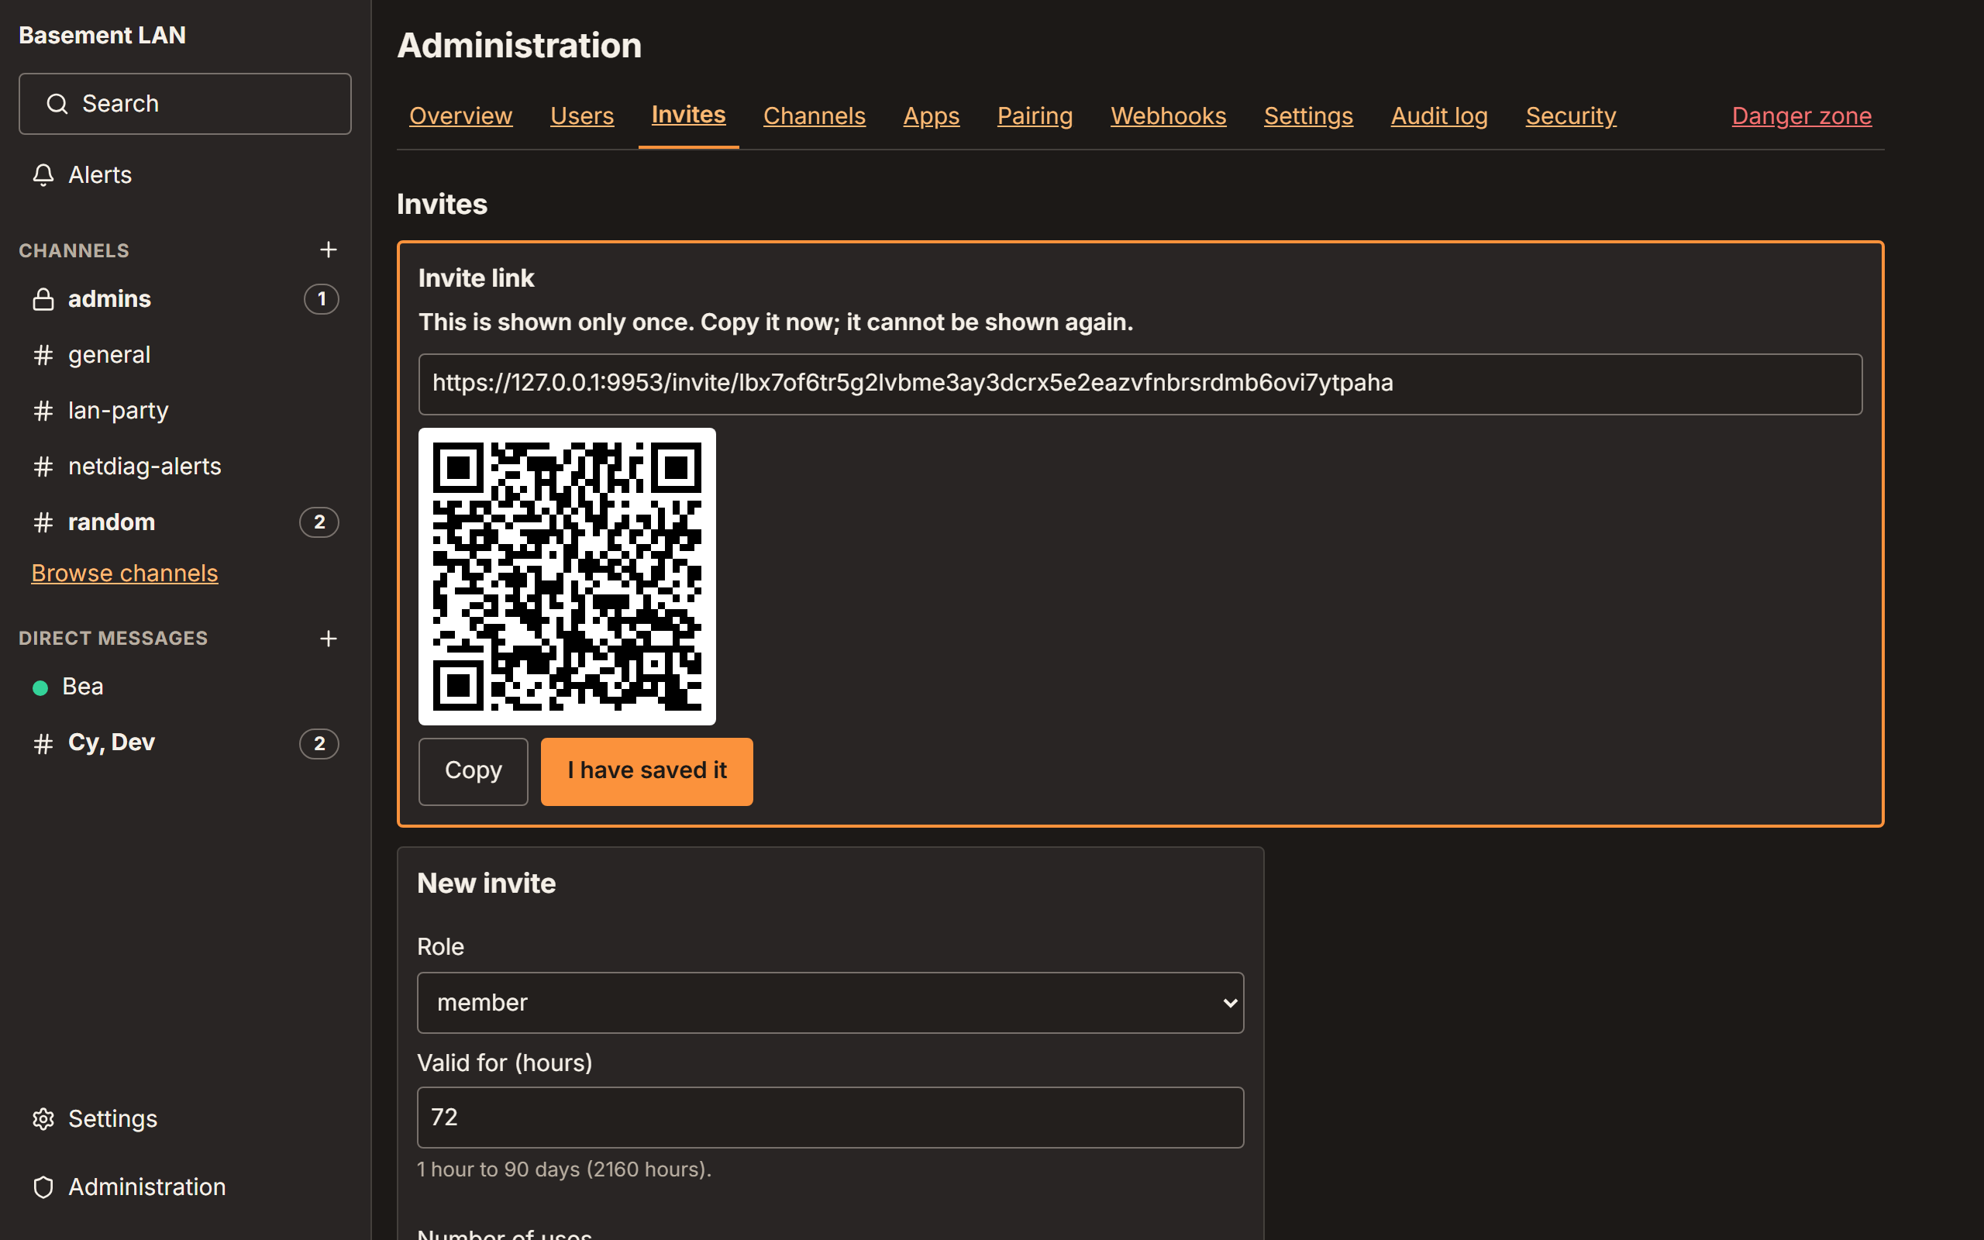Switch to the Overview tab

(x=461, y=115)
